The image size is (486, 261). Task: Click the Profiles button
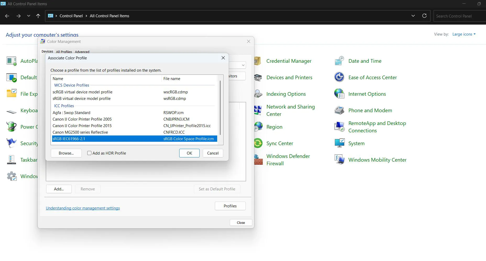[x=230, y=206]
